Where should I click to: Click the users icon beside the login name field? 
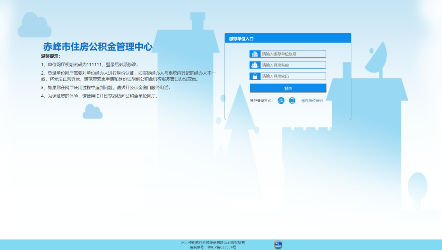[255, 65]
